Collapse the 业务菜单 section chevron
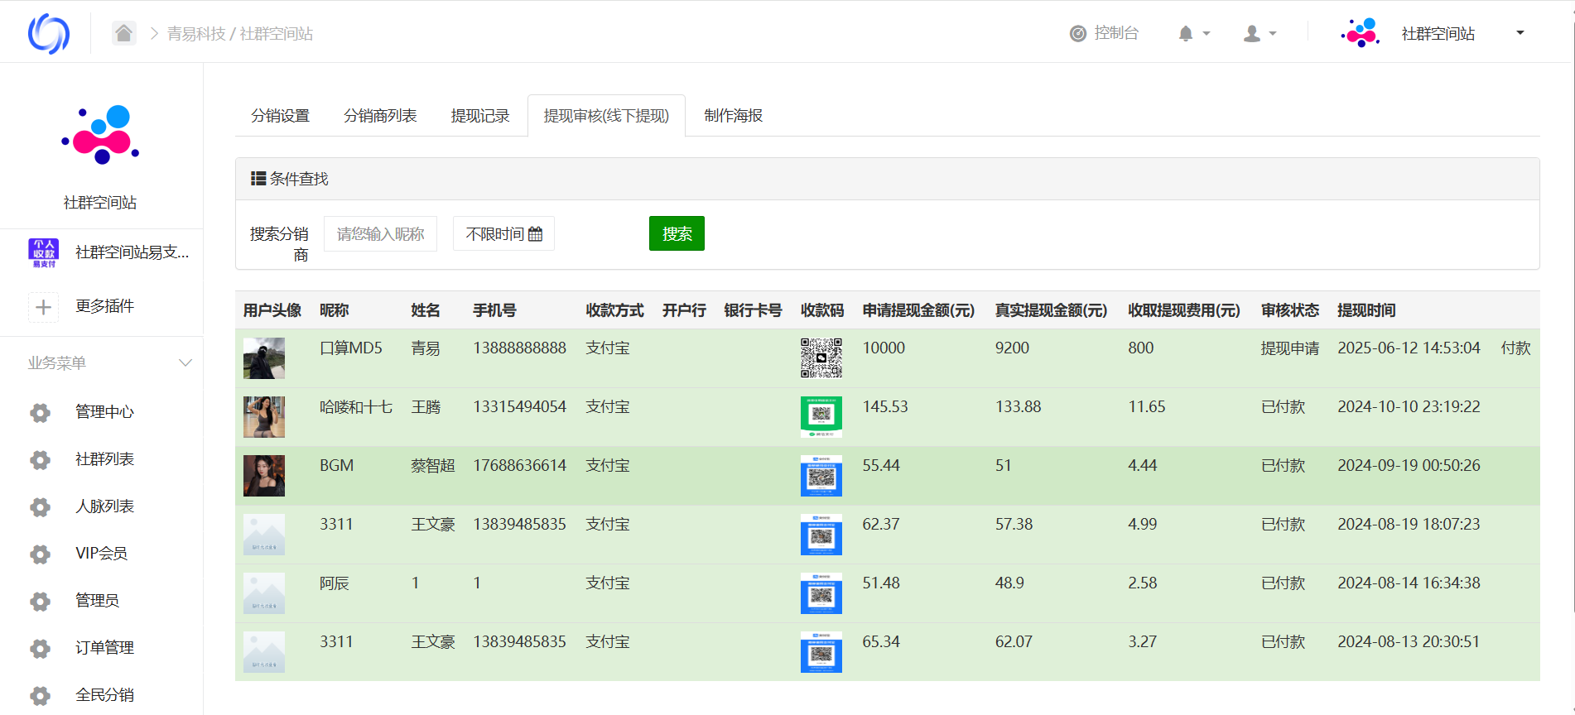 click(x=185, y=363)
